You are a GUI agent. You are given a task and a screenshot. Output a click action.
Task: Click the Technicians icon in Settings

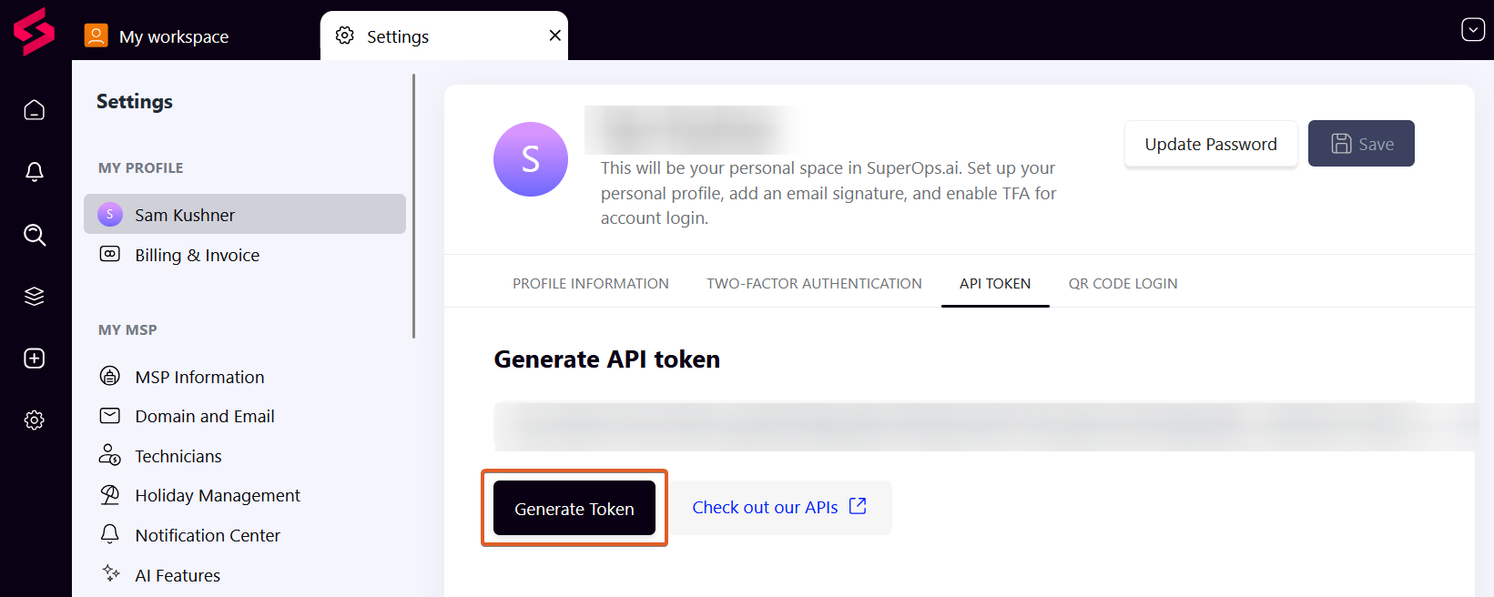click(x=110, y=455)
